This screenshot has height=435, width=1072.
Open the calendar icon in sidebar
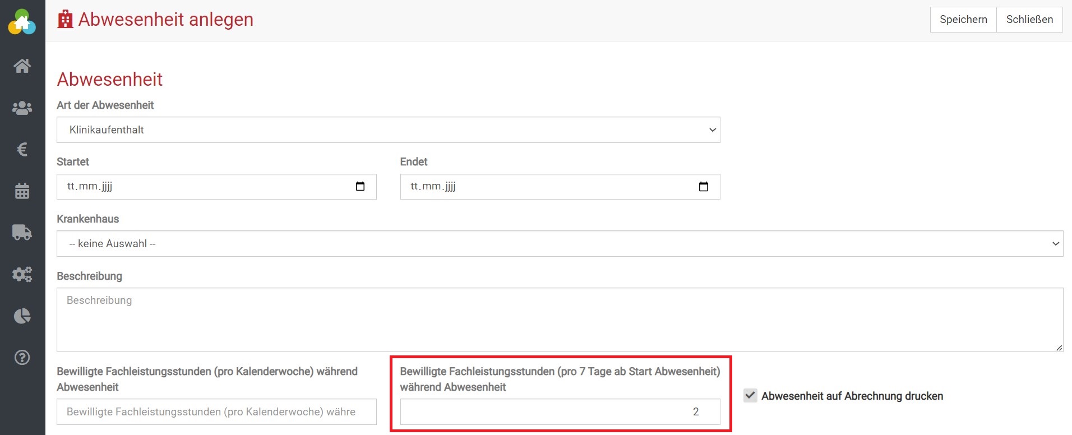(x=22, y=191)
